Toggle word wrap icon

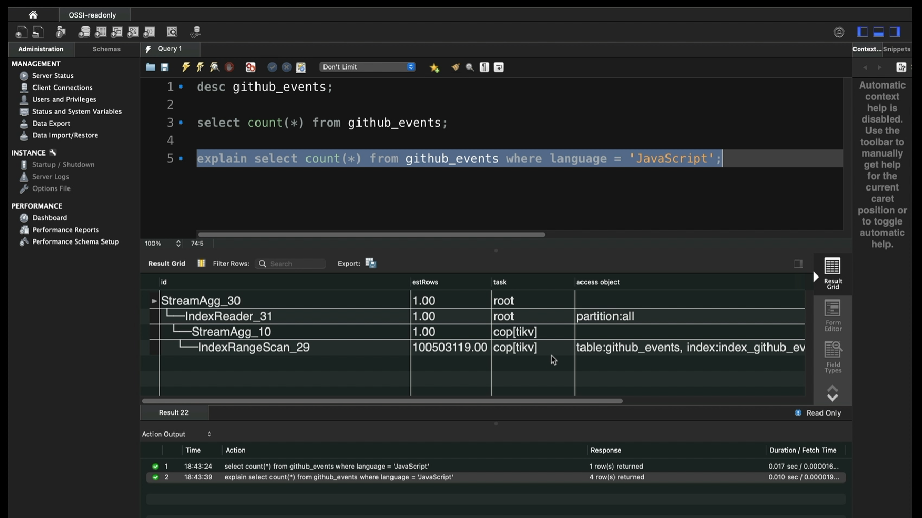pos(499,67)
